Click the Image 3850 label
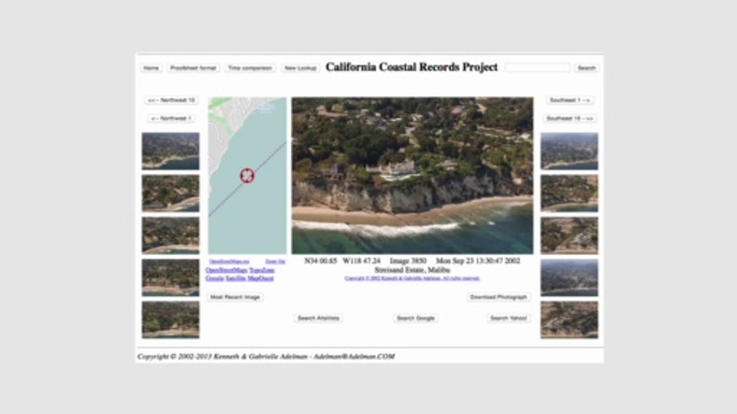Viewport: 737px width, 414px height. coord(408,261)
